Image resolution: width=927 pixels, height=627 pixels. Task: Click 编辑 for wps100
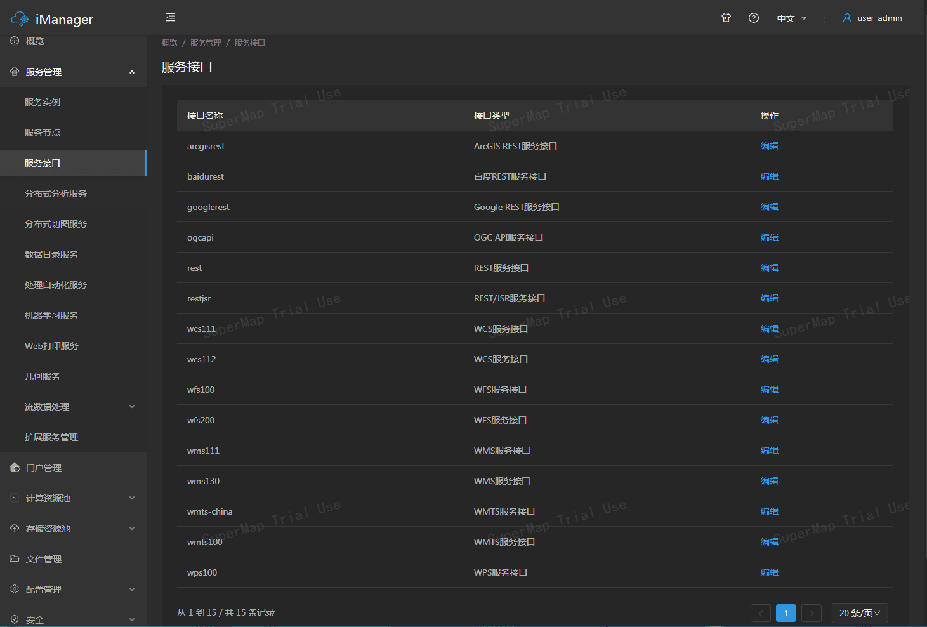click(x=770, y=572)
